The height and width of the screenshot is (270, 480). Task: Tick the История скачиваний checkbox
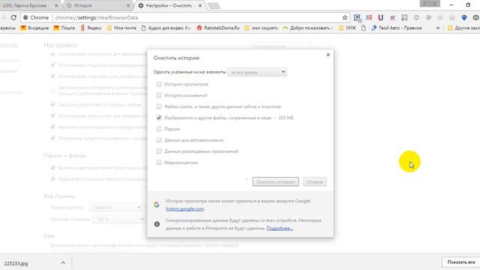tap(158, 95)
